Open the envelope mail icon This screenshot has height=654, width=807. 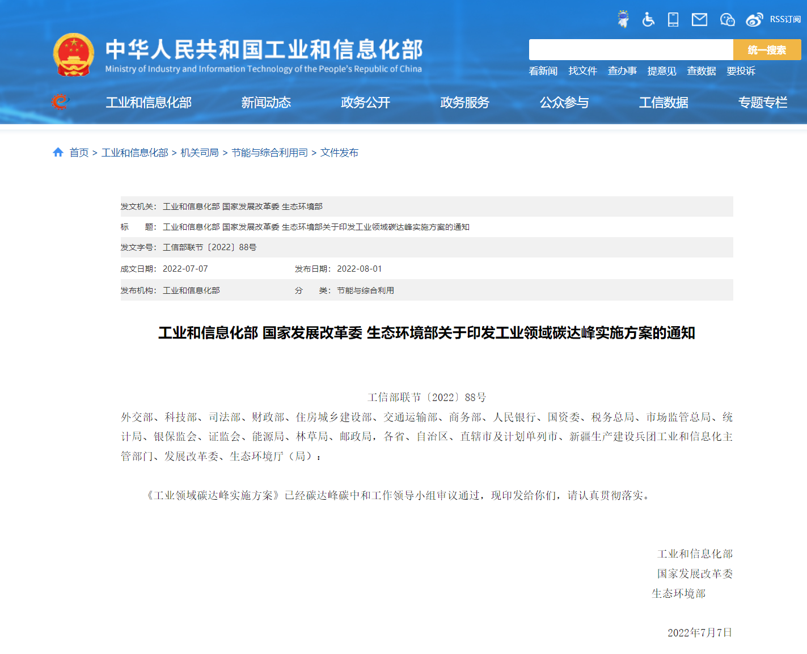699,20
